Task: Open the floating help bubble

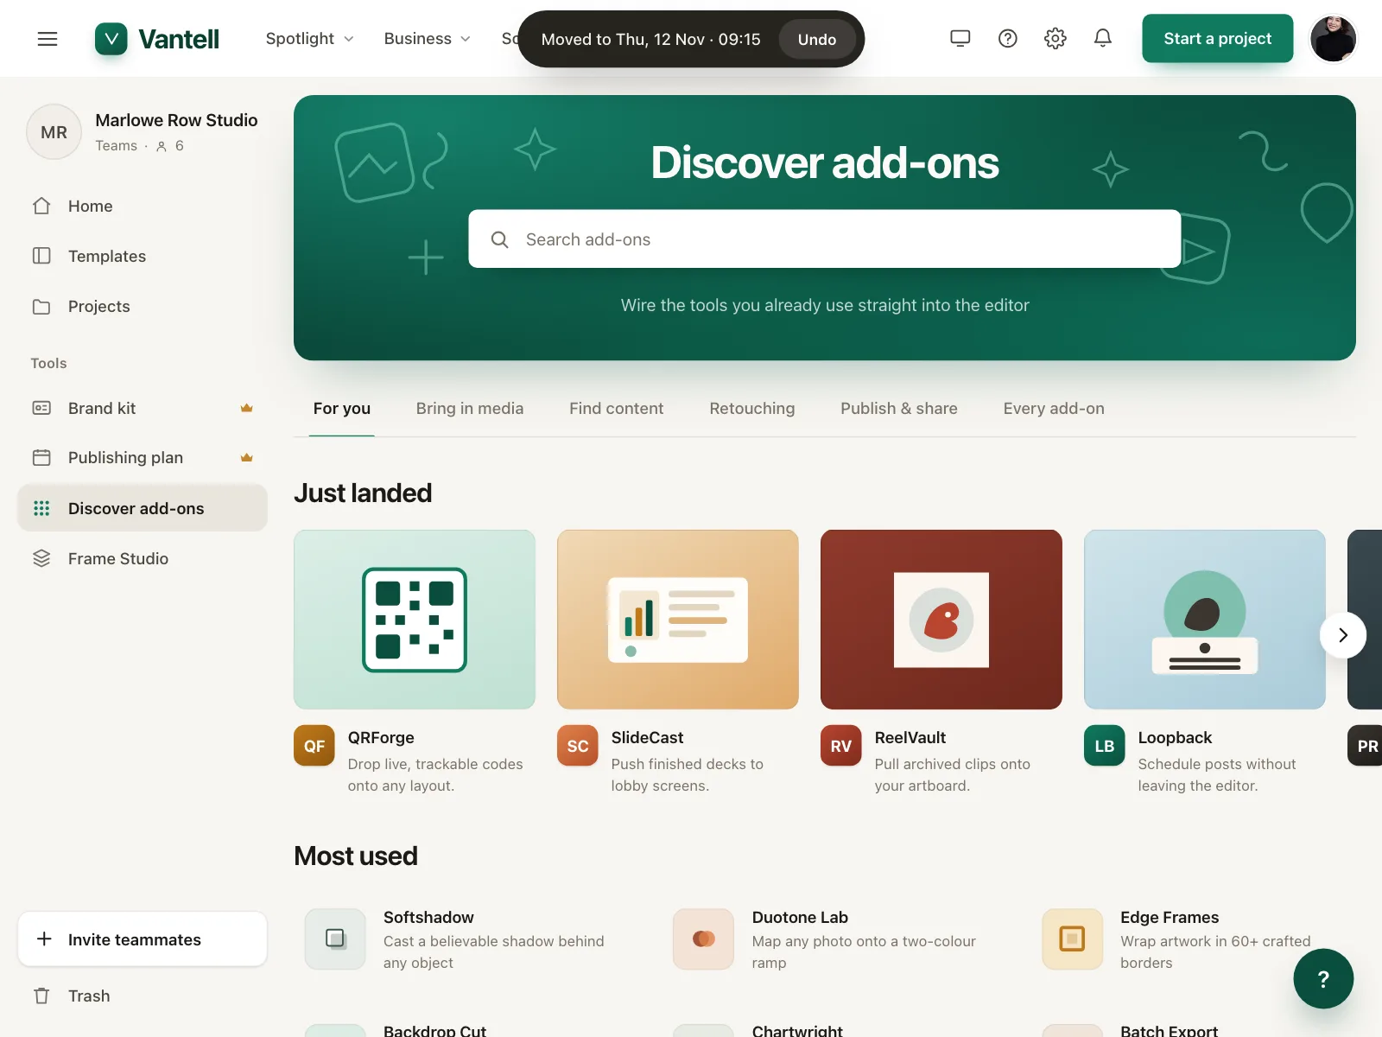Action: (x=1323, y=978)
